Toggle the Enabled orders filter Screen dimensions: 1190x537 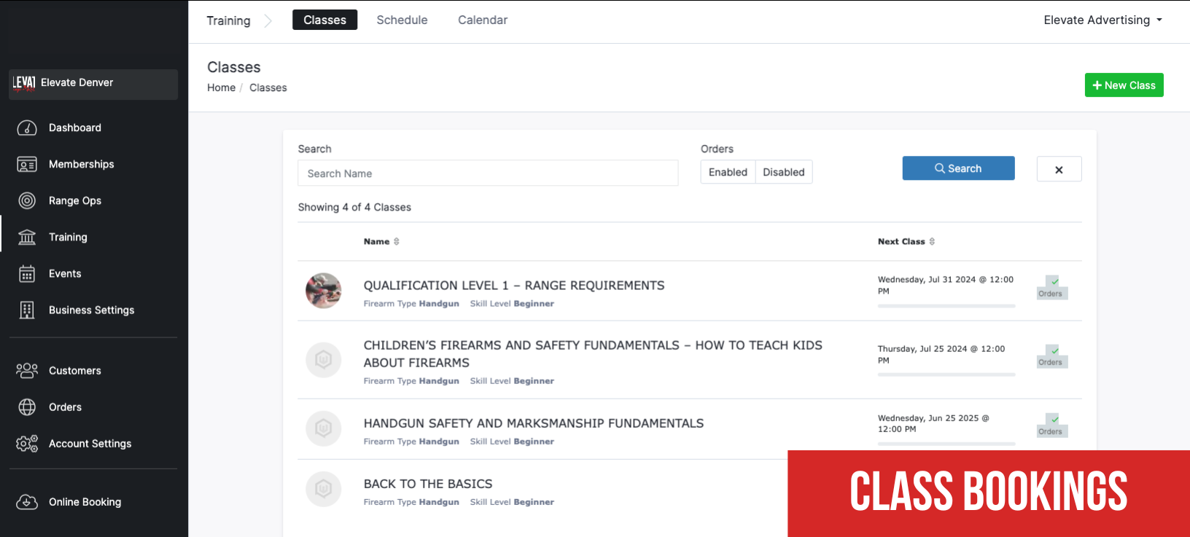(x=728, y=172)
